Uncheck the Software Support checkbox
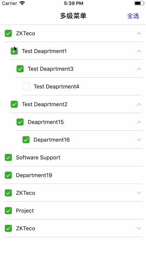This screenshot has height=262, width=146. (x=8, y=158)
